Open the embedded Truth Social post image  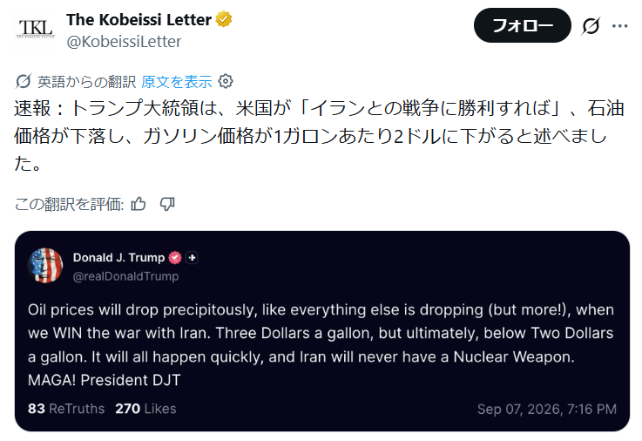click(x=322, y=331)
